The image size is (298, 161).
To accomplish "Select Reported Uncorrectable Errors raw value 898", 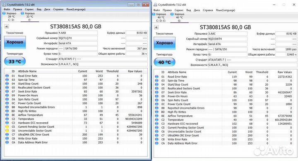I will coord(140,107).
